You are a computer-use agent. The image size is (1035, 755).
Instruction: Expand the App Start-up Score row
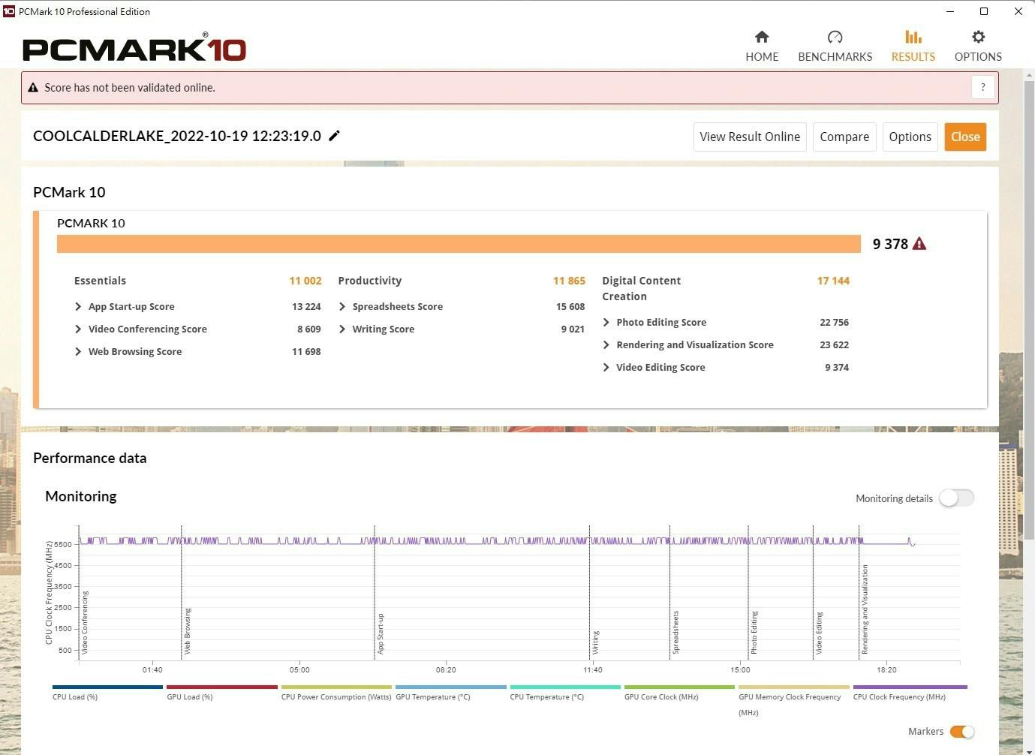pyautogui.click(x=78, y=307)
